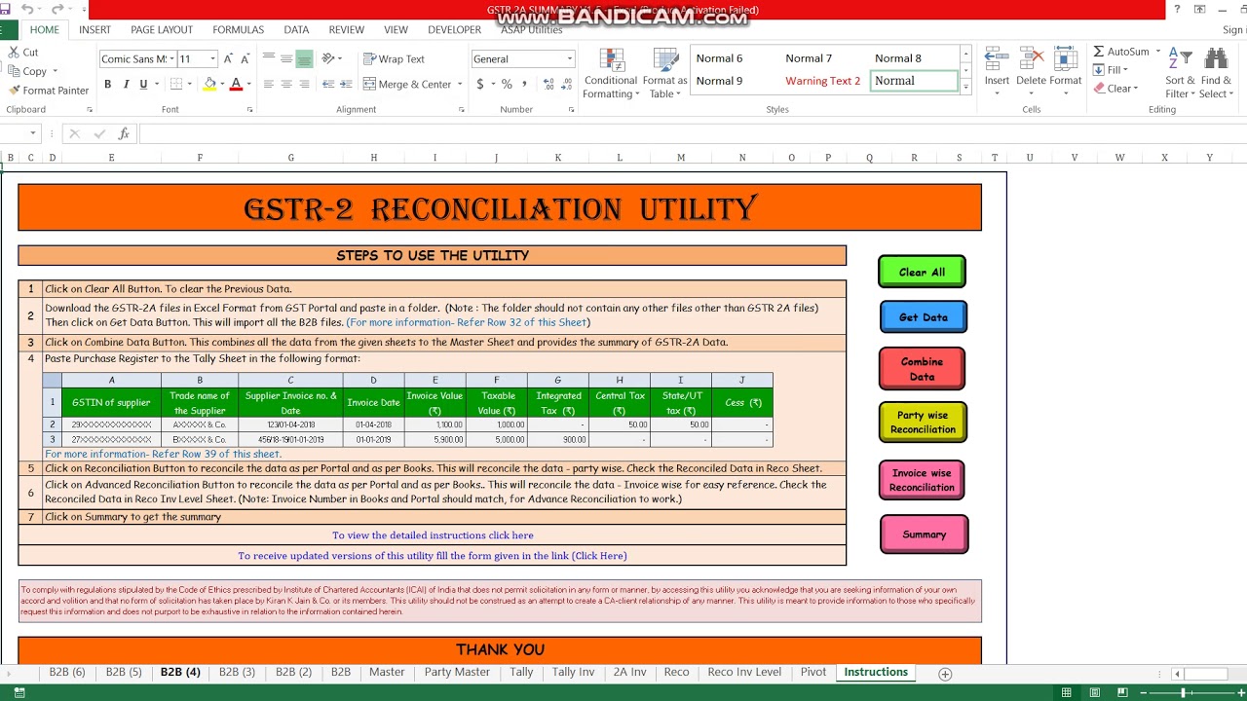Apply underline formatting
This screenshot has height=701, width=1247.
click(x=143, y=85)
